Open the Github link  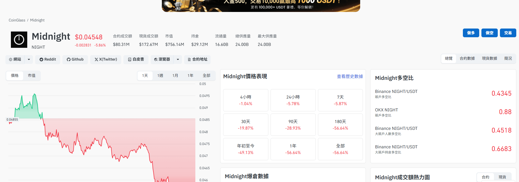(x=75, y=59)
